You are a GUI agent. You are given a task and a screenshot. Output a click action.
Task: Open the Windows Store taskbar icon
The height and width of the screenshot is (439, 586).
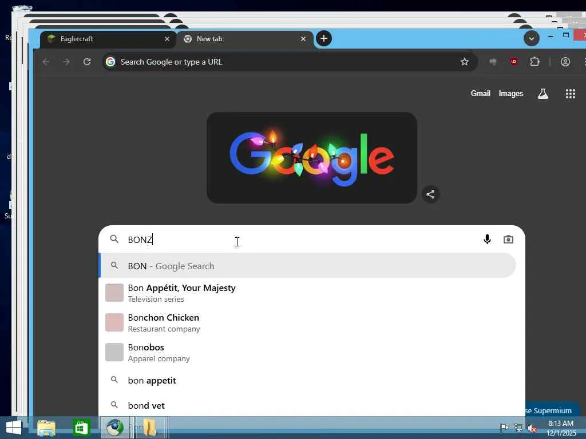pos(81,428)
